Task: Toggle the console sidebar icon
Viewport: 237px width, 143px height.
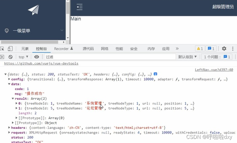Action: point(2,57)
